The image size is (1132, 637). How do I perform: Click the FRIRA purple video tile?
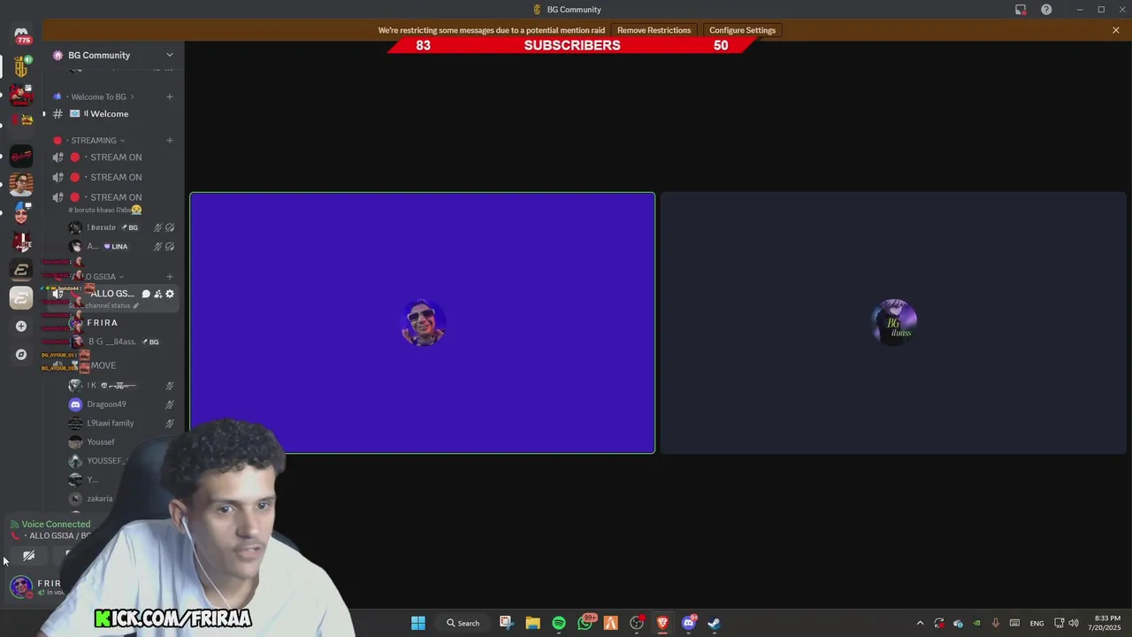click(x=423, y=323)
